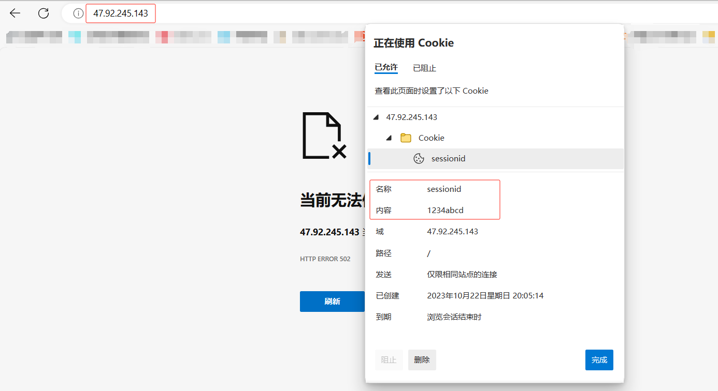Click the 删除 button
This screenshot has width=718, height=391.
click(422, 360)
